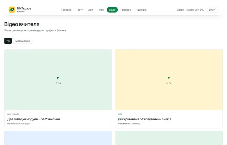
Task: Click the title "Дискримінант без плутанини знаків"
Action: click(x=145, y=119)
